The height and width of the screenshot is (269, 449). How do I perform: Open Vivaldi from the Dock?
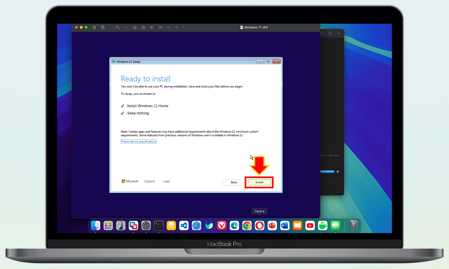click(x=222, y=225)
